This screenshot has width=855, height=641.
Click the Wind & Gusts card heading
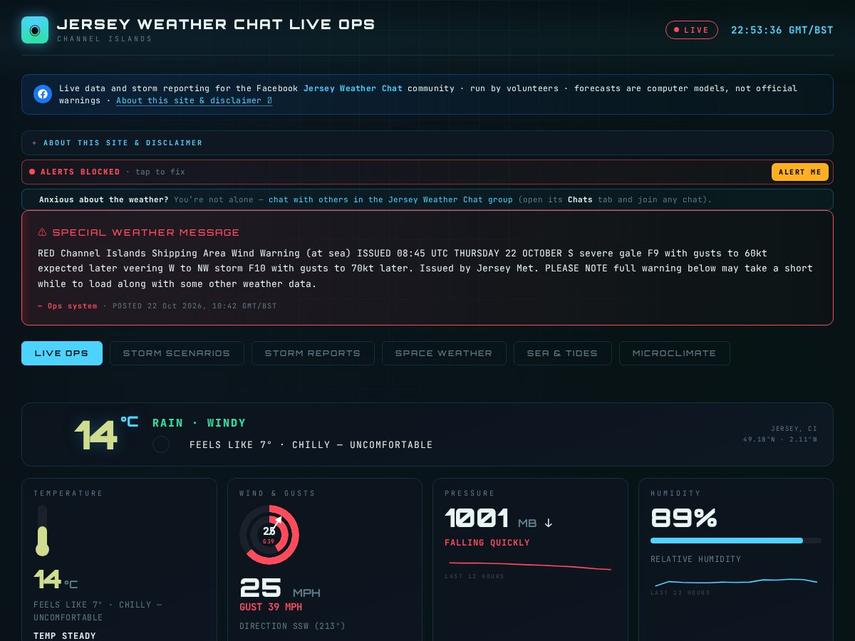[x=277, y=493]
